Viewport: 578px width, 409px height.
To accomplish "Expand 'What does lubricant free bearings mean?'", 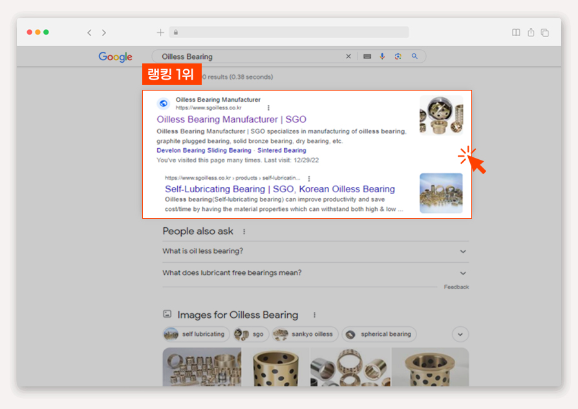I will tap(316, 273).
